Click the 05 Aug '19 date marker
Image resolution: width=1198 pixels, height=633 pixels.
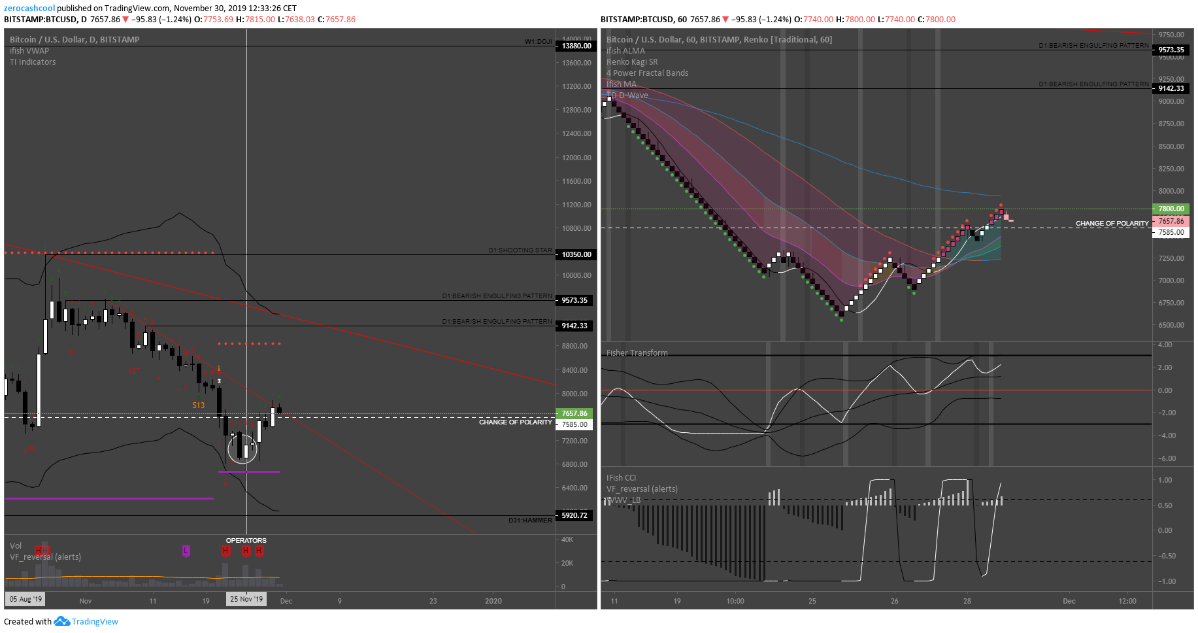(x=25, y=599)
